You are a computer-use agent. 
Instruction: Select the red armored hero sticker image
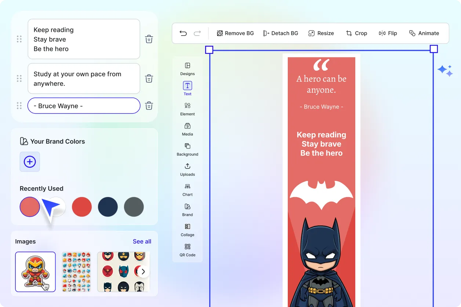click(x=35, y=272)
